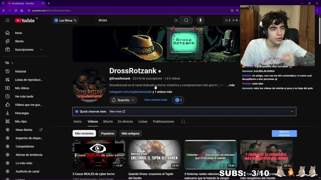The height and width of the screenshot is (180, 321).
Task: Click View channel stats link
Action: [156, 100]
